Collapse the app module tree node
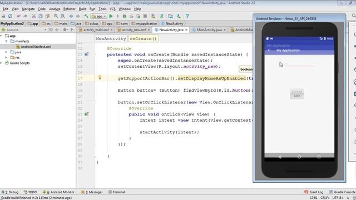Screen dimensions: 356x200 click(1, 36)
